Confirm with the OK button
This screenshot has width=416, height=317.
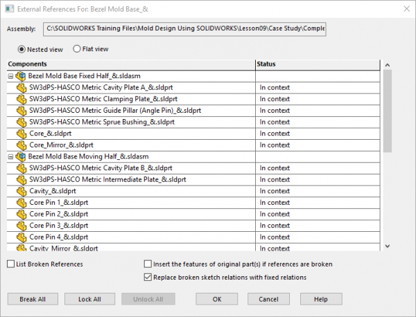click(x=217, y=299)
